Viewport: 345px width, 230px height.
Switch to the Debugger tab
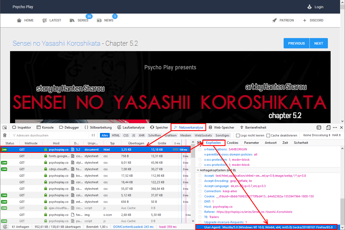pos(69,128)
